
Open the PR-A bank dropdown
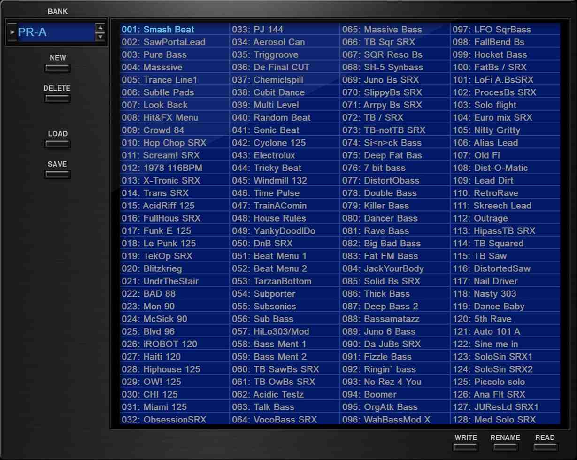point(54,32)
